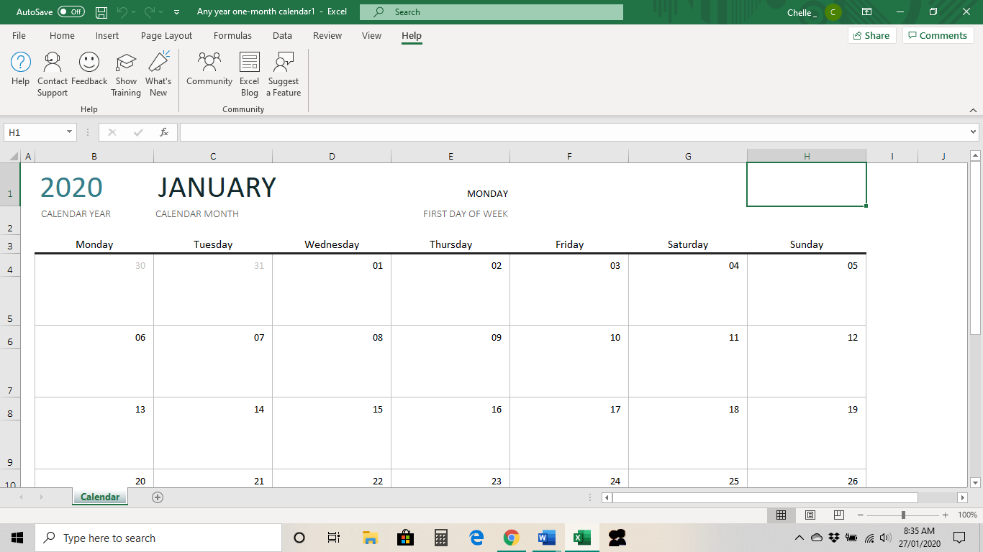
Task: Open the Review ribbon tab
Action: point(327,35)
